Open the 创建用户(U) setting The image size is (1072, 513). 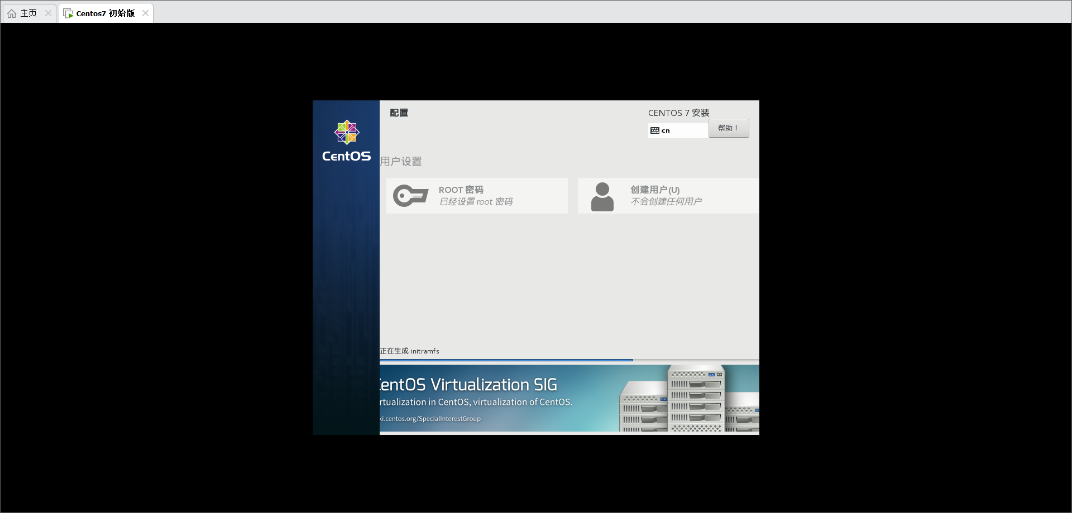pyautogui.click(x=668, y=196)
